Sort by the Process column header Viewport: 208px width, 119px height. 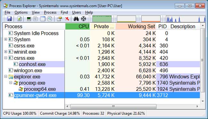34,27
